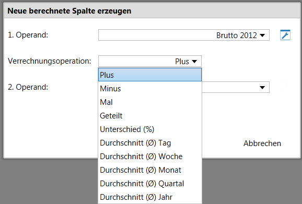Select Unterschied (%) operation
Image resolution: width=302 pixels, height=204 pixels.
click(x=150, y=129)
